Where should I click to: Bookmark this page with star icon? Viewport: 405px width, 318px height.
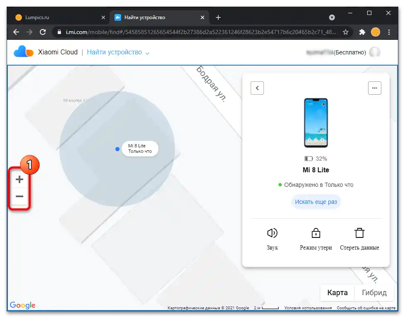[x=346, y=32]
